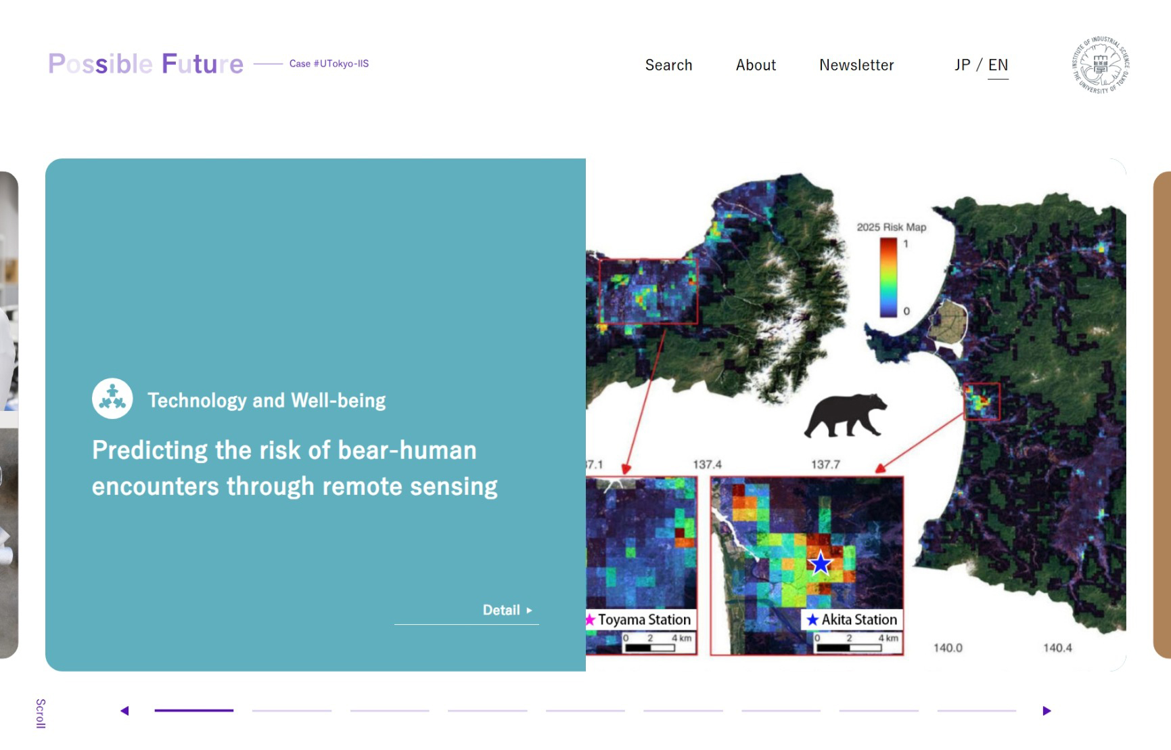Click the Case #UTokyo-IIS tagline
The height and width of the screenshot is (750, 1171).
(329, 64)
